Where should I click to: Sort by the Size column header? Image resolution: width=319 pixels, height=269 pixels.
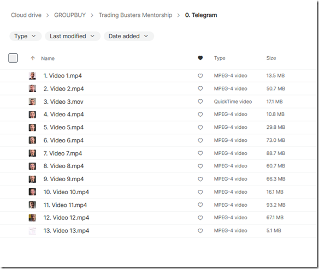point(271,58)
